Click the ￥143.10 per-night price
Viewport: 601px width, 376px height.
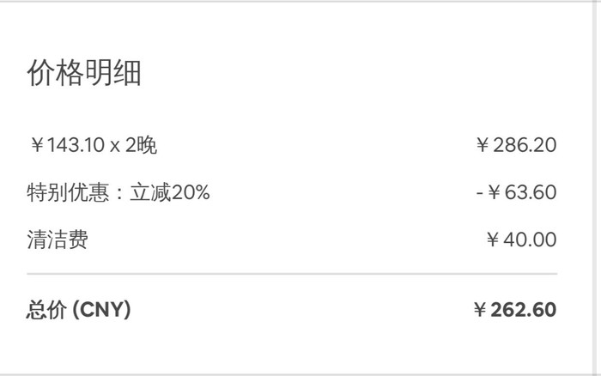tap(66, 146)
